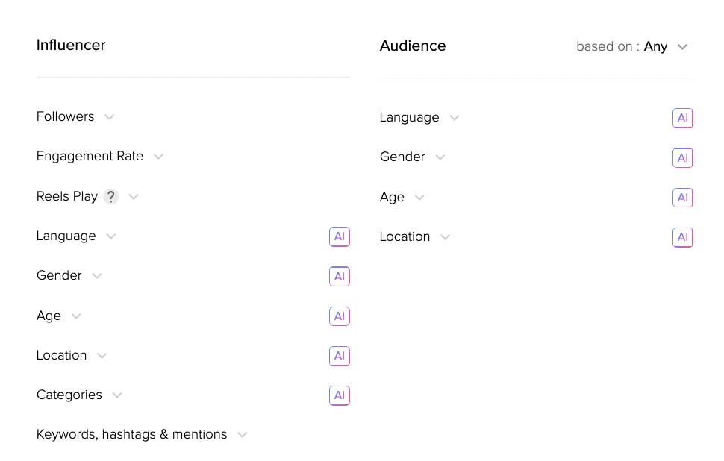
Task: Click the AI badge beside Influencer Gender
Action: pyautogui.click(x=339, y=276)
